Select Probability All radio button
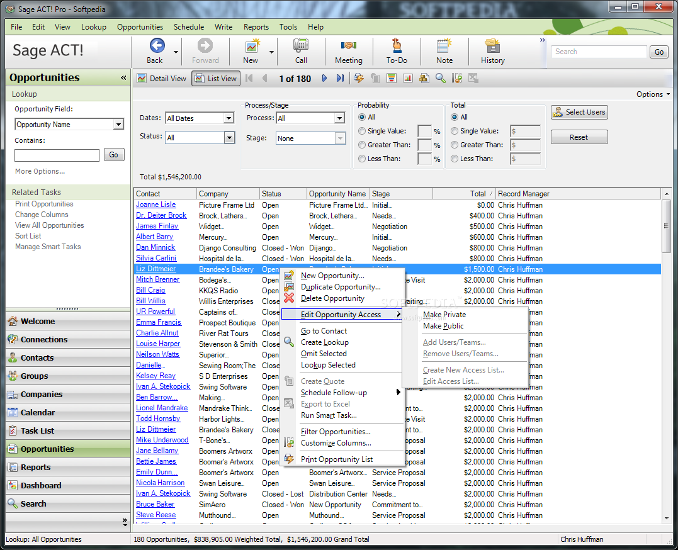The height and width of the screenshot is (550, 678). point(362,117)
